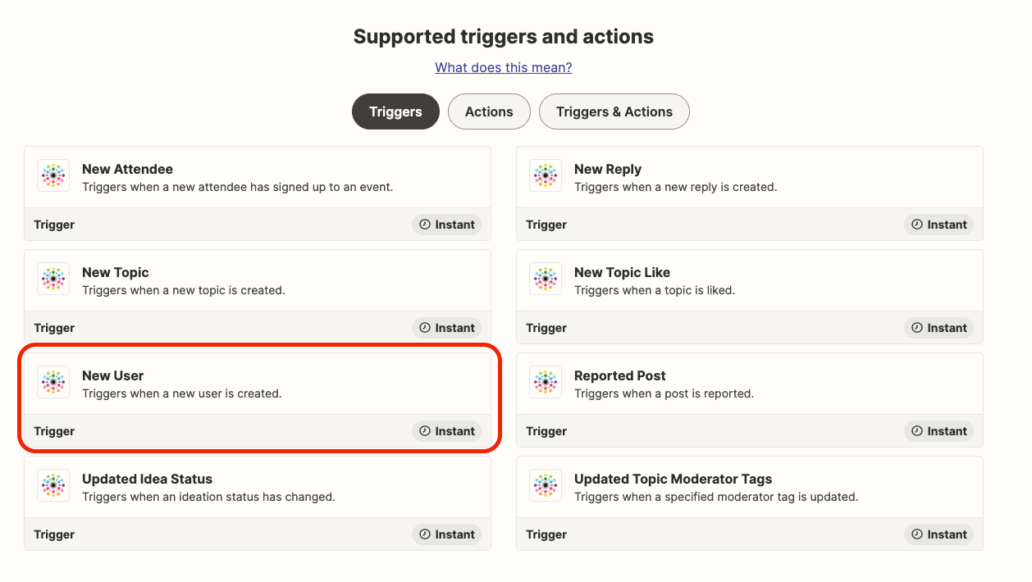Image resolution: width=1032 pixels, height=582 pixels.
Task: Select the Triggers filter tab
Action: click(x=395, y=111)
